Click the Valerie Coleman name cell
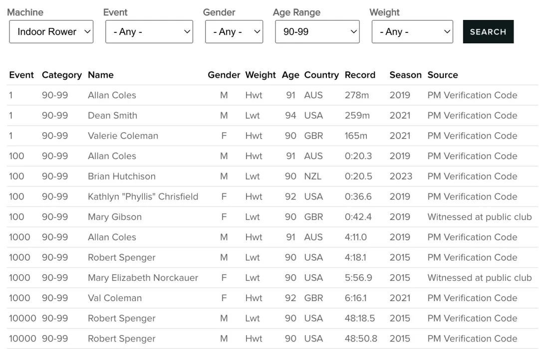The width and height of the screenshot is (539, 349). [123, 136]
